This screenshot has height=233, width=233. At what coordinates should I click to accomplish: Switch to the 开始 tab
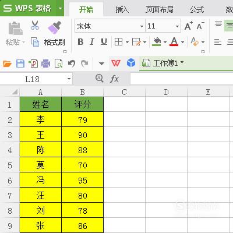(86, 9)
